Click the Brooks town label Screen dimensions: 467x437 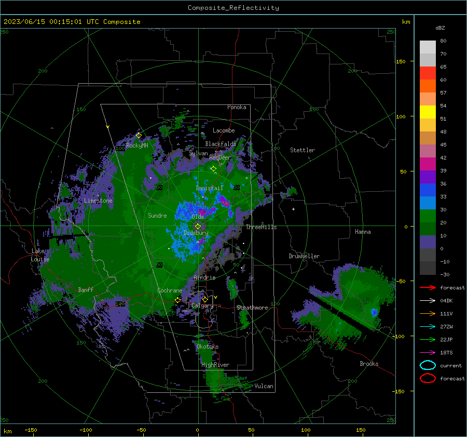coord(369,364)
